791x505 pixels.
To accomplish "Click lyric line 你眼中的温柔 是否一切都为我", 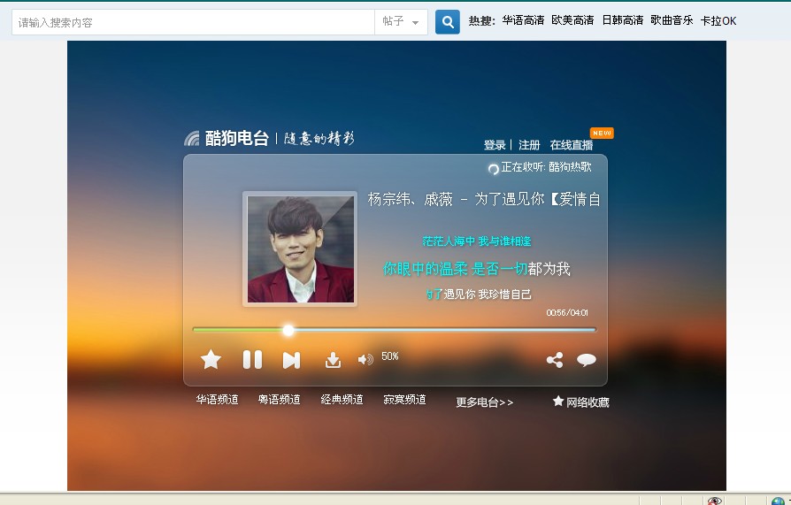I will click(476, 268).
